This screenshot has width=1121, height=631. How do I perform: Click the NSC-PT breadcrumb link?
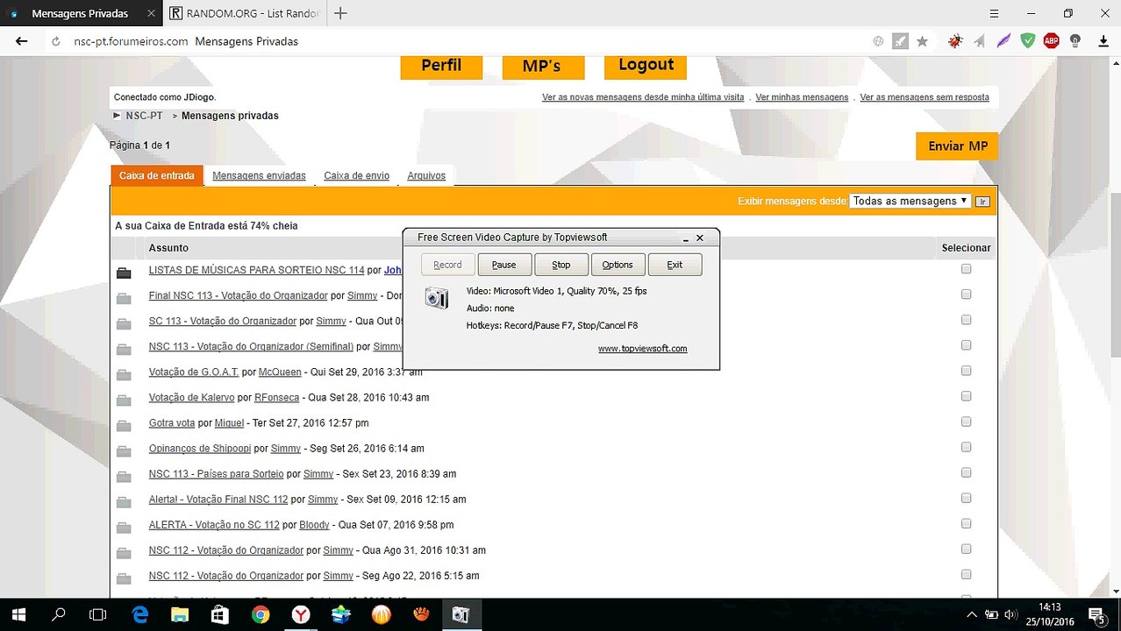tap(144, 116)
